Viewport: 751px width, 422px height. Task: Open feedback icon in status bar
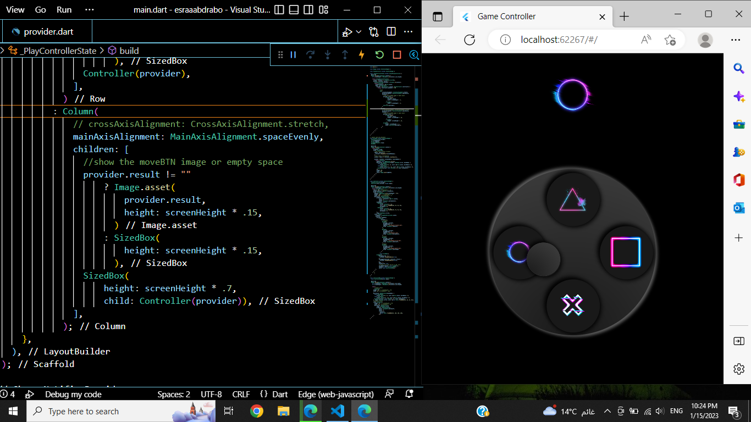pyautogui.click(x=389, y=394)
